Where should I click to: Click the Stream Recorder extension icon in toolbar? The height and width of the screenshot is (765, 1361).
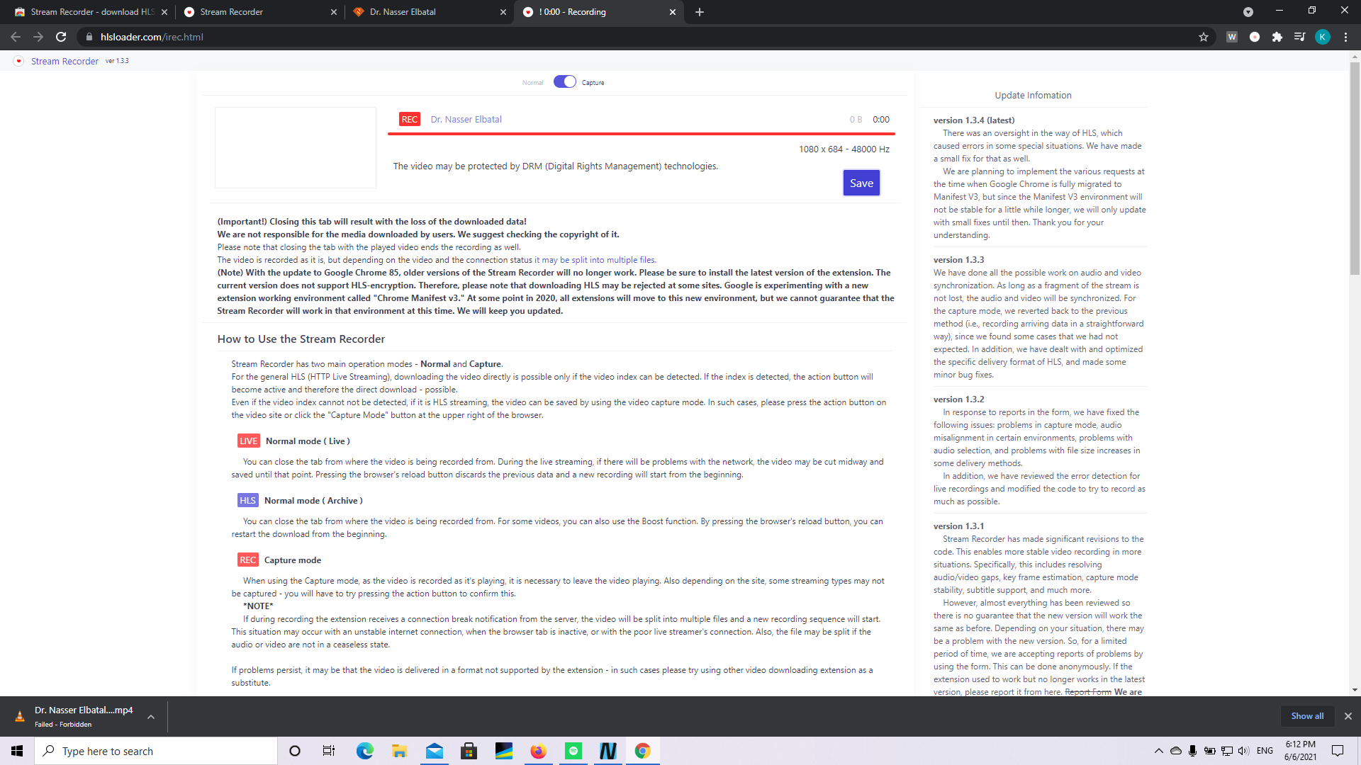coord(1254,37)
